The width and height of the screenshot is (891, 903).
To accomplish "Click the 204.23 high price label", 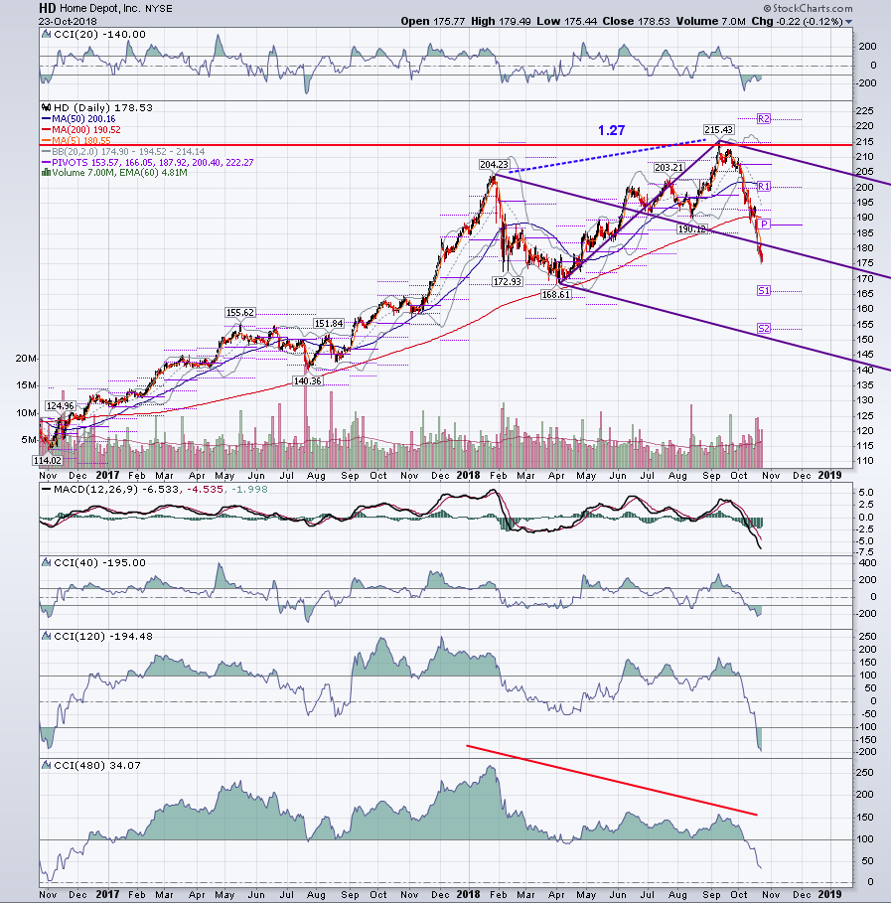I will click(x=494, y=165).
